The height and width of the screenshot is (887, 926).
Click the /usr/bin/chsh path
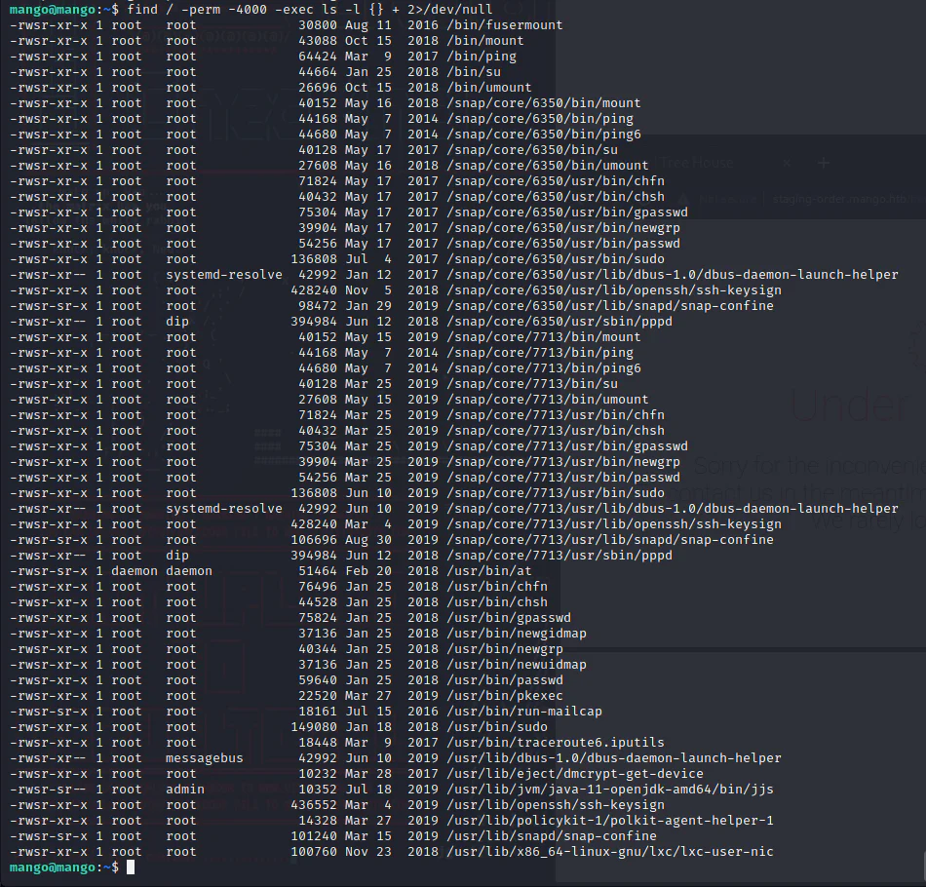(497, 602)
